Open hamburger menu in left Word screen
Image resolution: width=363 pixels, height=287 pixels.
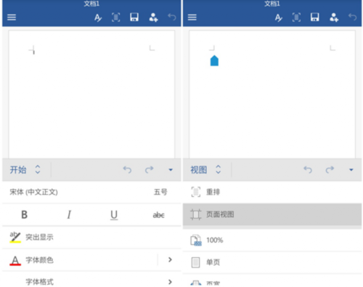coord(12,17)
